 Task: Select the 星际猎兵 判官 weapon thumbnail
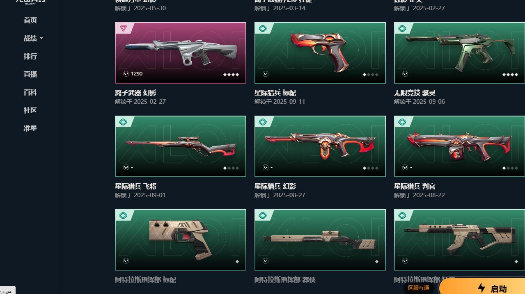(459, 146)
